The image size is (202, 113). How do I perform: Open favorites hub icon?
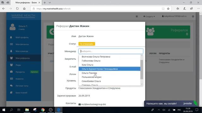click(x=178, y=9)
